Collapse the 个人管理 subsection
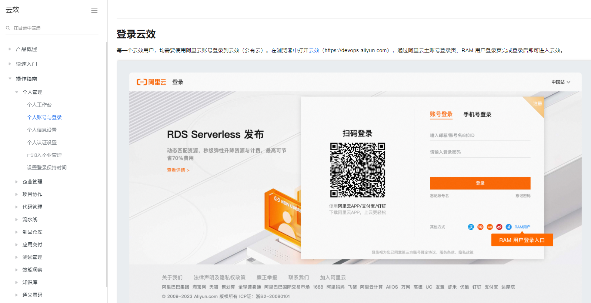 coord(17,92)
